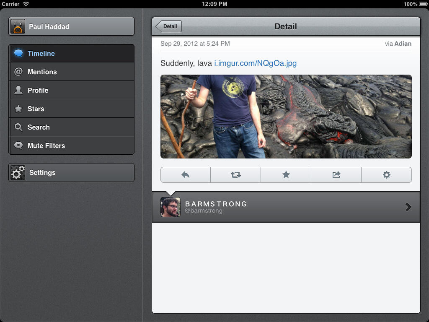429x322 pixels.
Task: Click the Stars star icon in sidebar
Action: click(x=18, y=109)
